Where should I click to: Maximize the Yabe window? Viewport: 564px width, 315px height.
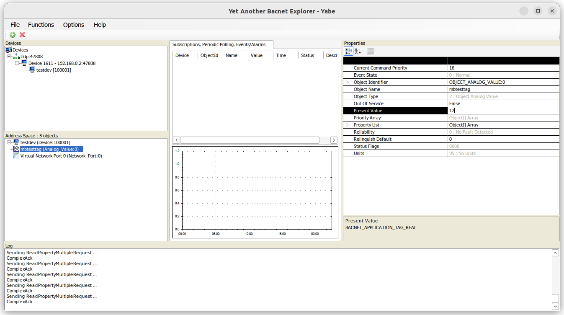pos(538,11)
